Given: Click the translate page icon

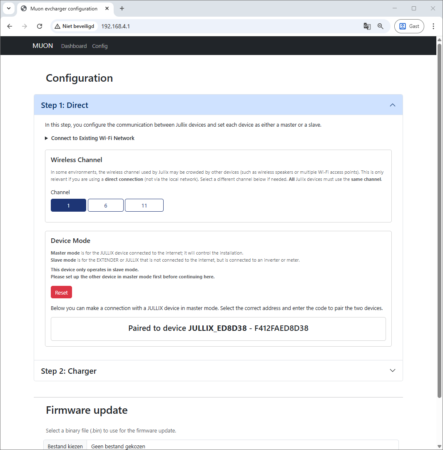Looking at the screenshot, I should click(x=367, y=26).
